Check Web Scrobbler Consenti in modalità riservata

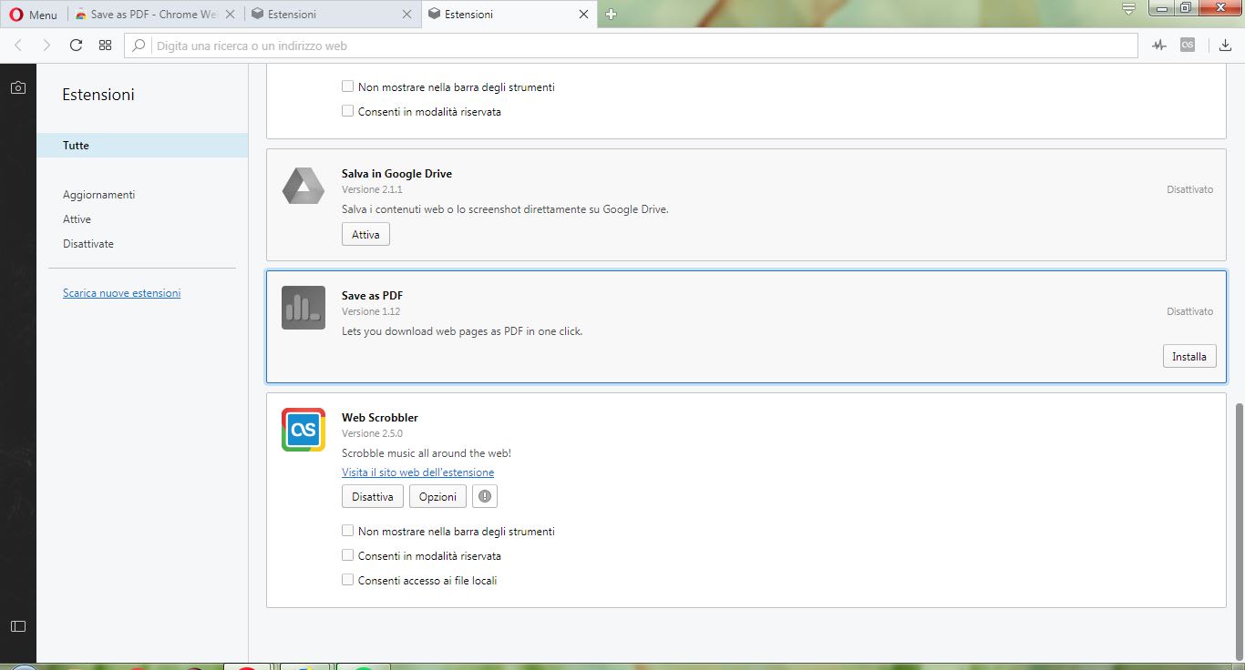click(x=347, y=555)
